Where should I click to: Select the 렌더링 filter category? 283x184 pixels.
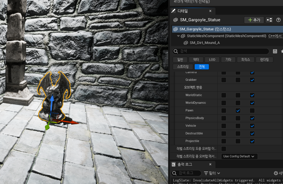point(264,60)
